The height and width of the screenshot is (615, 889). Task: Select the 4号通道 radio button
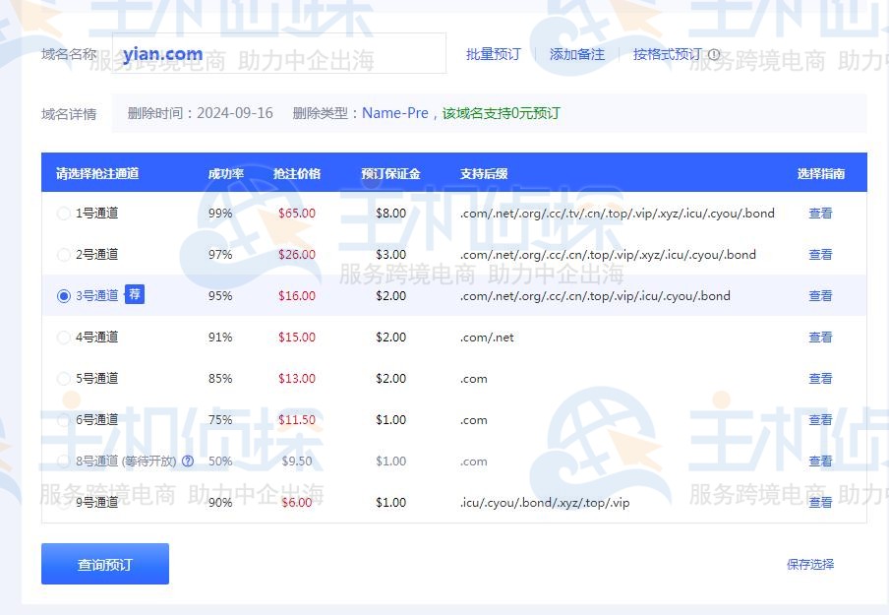(x=63, y=337)
